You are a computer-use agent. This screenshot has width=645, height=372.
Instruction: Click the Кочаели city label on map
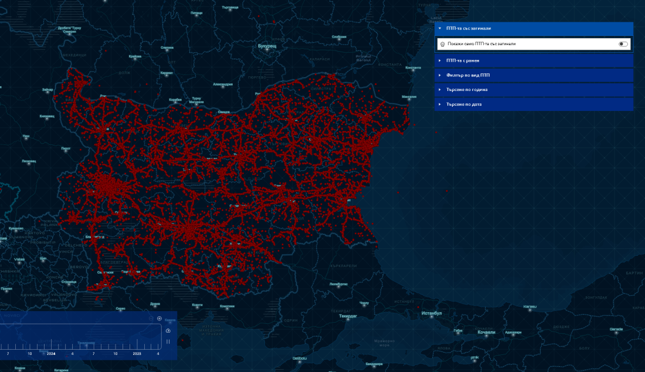click(486, 332)
